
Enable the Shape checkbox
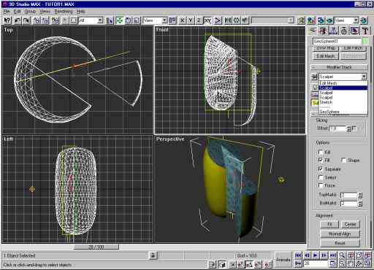tap(343, 160)
